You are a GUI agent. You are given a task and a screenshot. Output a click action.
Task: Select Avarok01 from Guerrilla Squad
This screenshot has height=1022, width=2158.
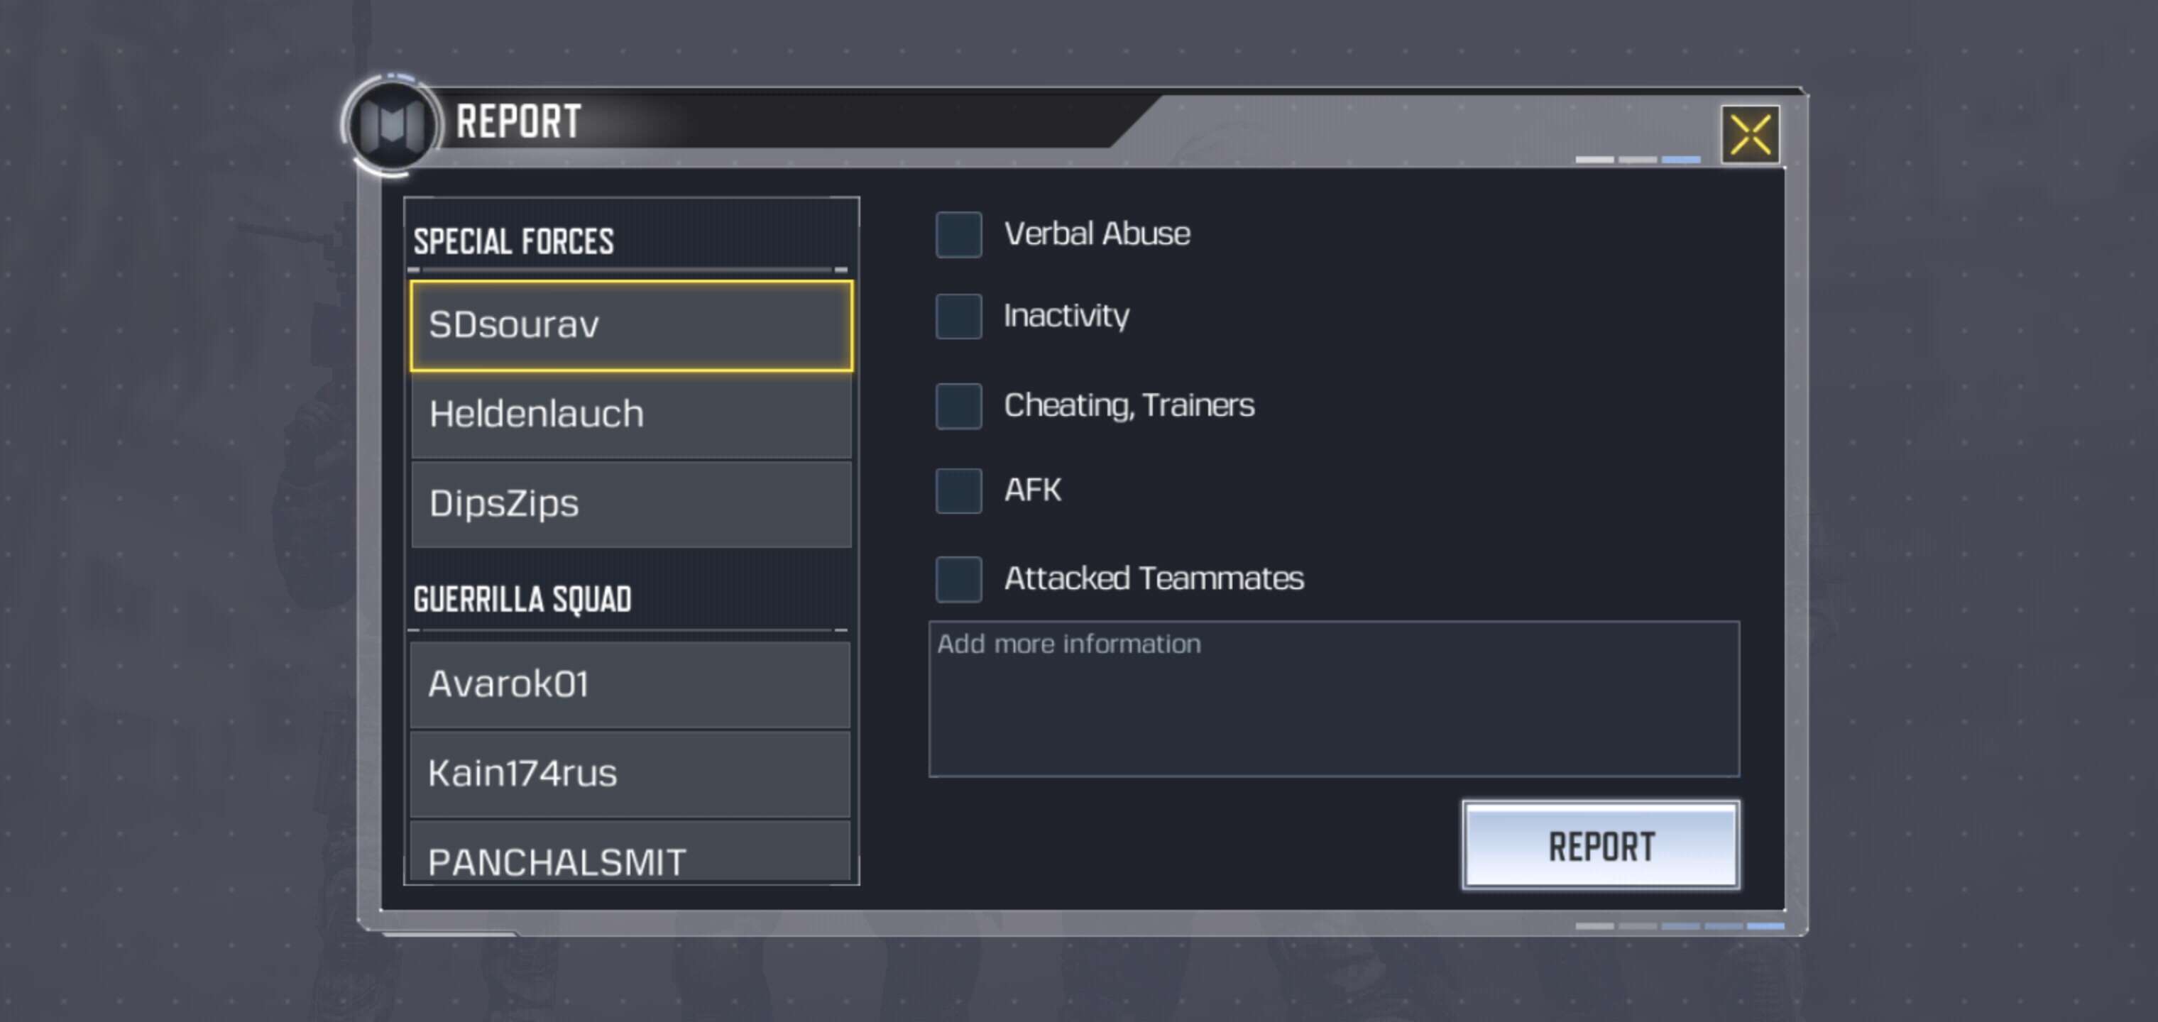pyautogui.click(x=630, y=684)
